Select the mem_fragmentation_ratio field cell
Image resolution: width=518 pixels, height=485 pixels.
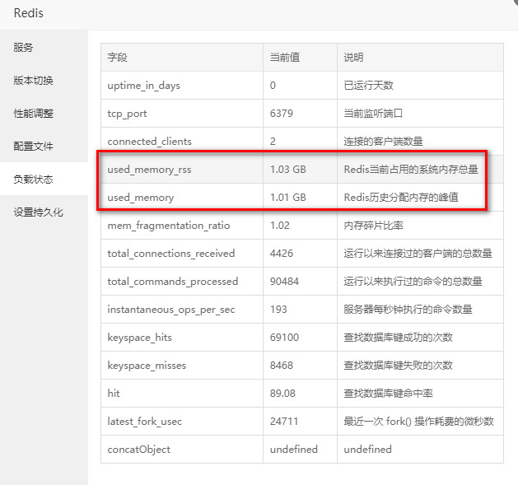pyautogui.click(x=182, y=226)
